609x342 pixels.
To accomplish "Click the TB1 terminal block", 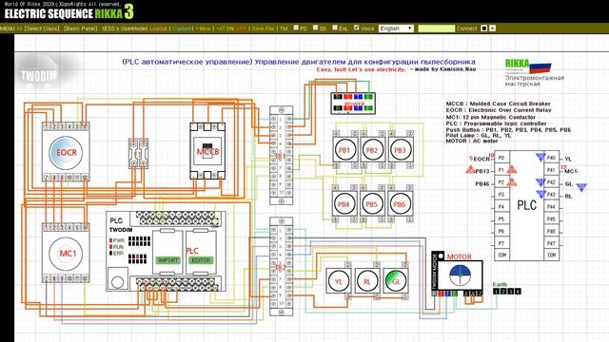I will [282, 155].
